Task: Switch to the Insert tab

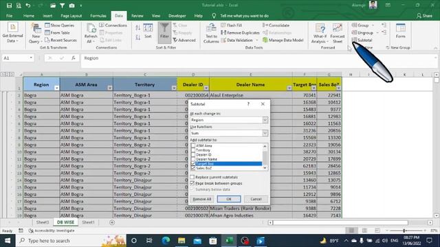Action: 47,16
